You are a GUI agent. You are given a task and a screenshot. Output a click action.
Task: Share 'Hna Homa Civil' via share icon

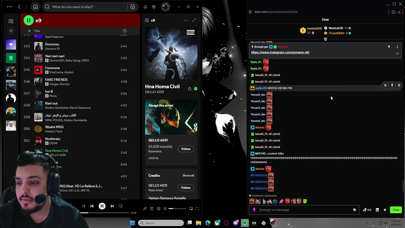[x=190, y=89]
